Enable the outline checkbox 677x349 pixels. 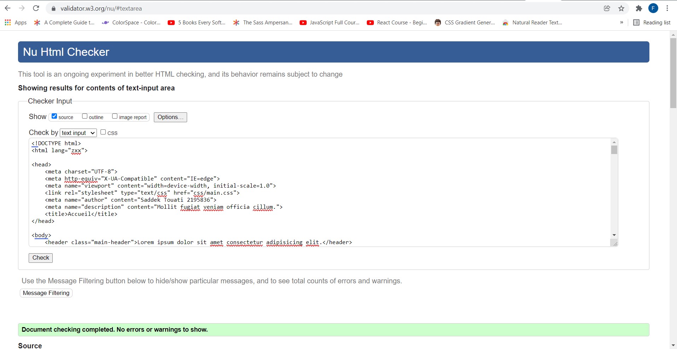(85, 116)
